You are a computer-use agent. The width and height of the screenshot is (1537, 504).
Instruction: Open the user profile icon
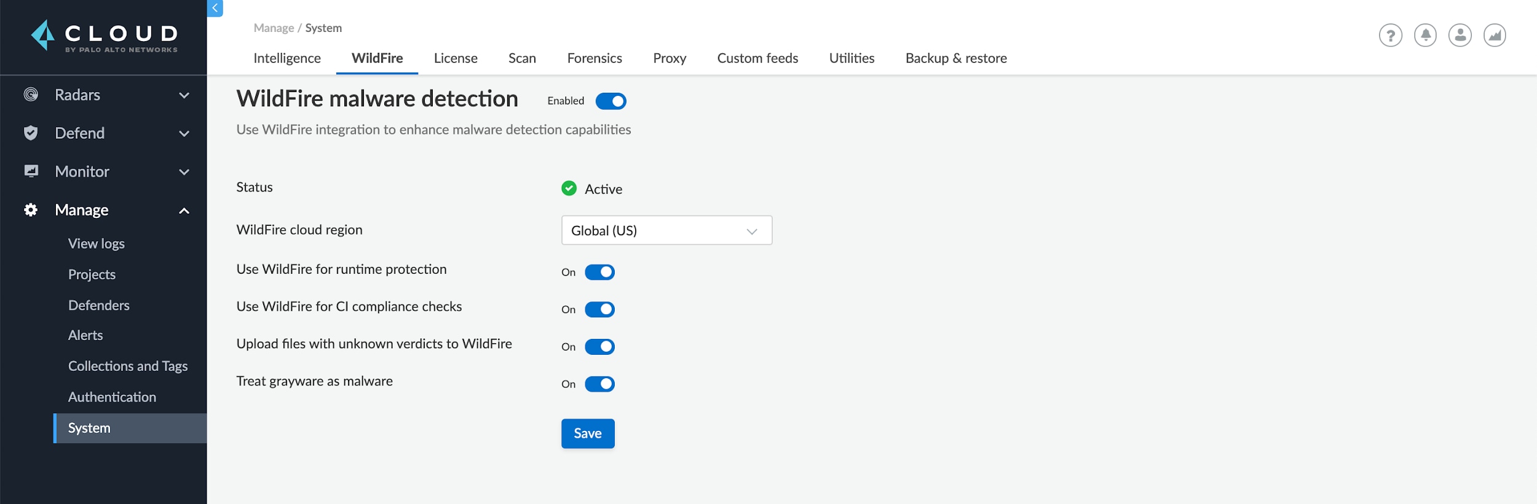(1460, 35)
